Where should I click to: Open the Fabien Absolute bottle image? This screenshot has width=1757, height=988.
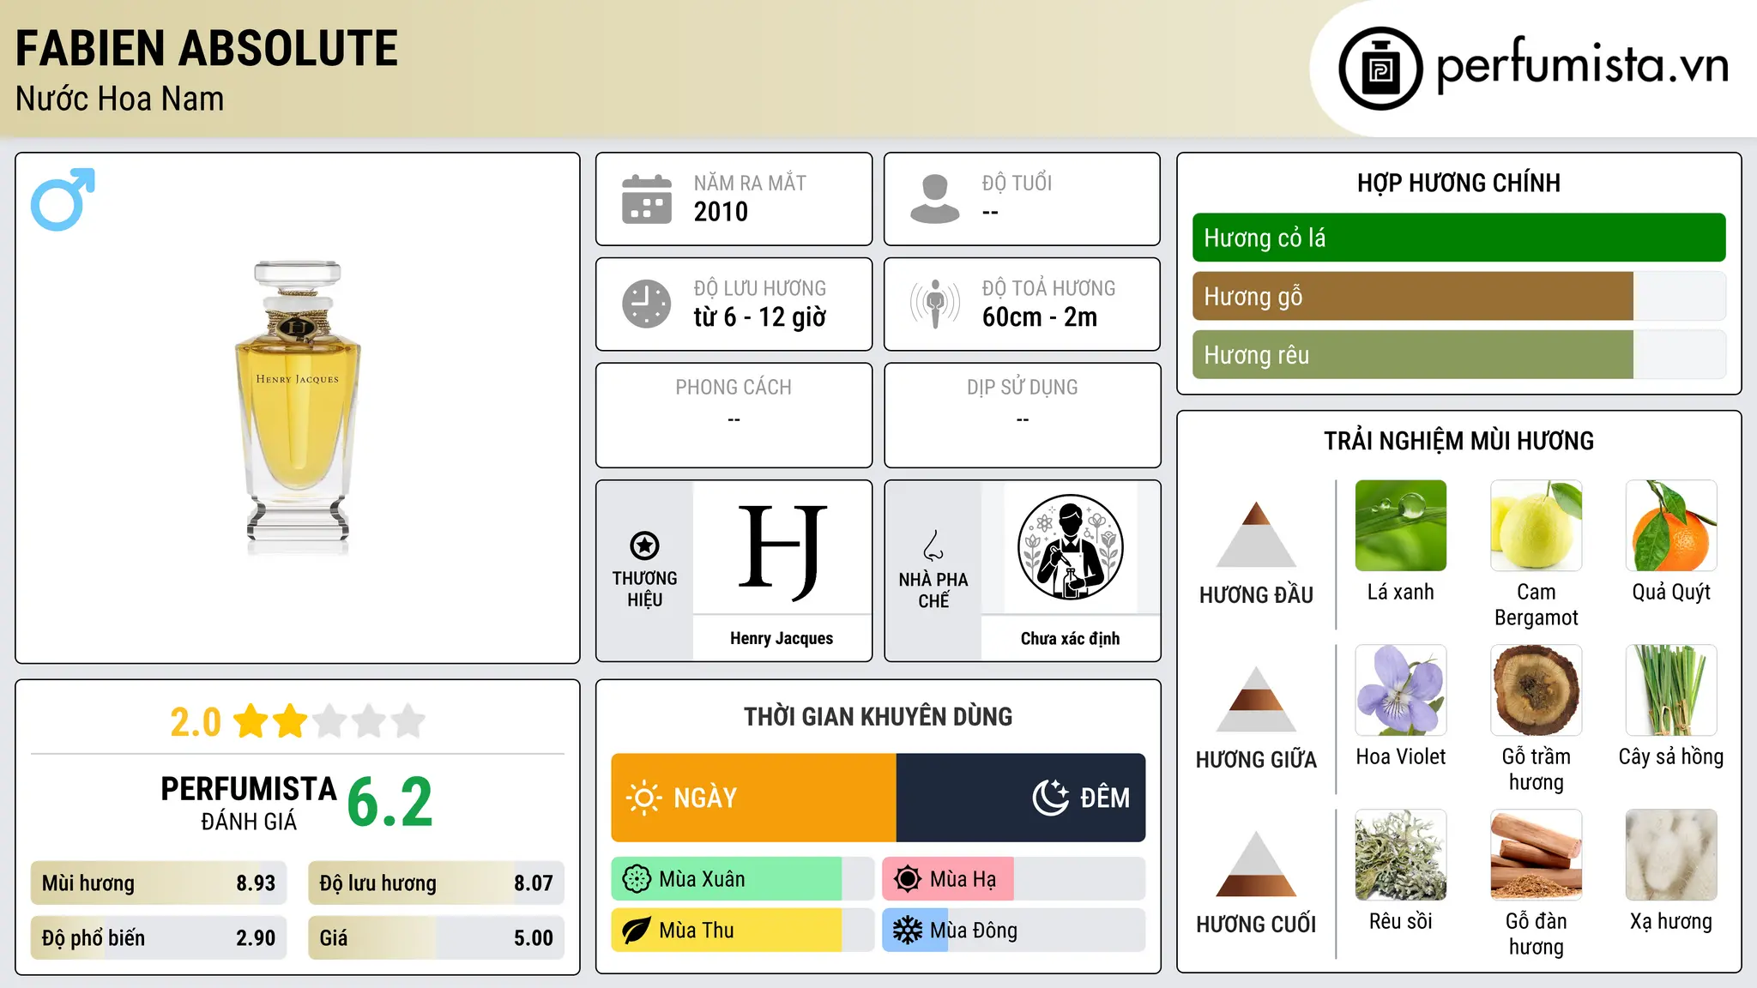point(298,408)
